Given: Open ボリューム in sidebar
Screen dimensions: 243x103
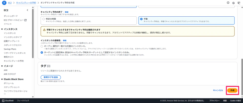Looking at the screenshot, I should click(9, 83).
